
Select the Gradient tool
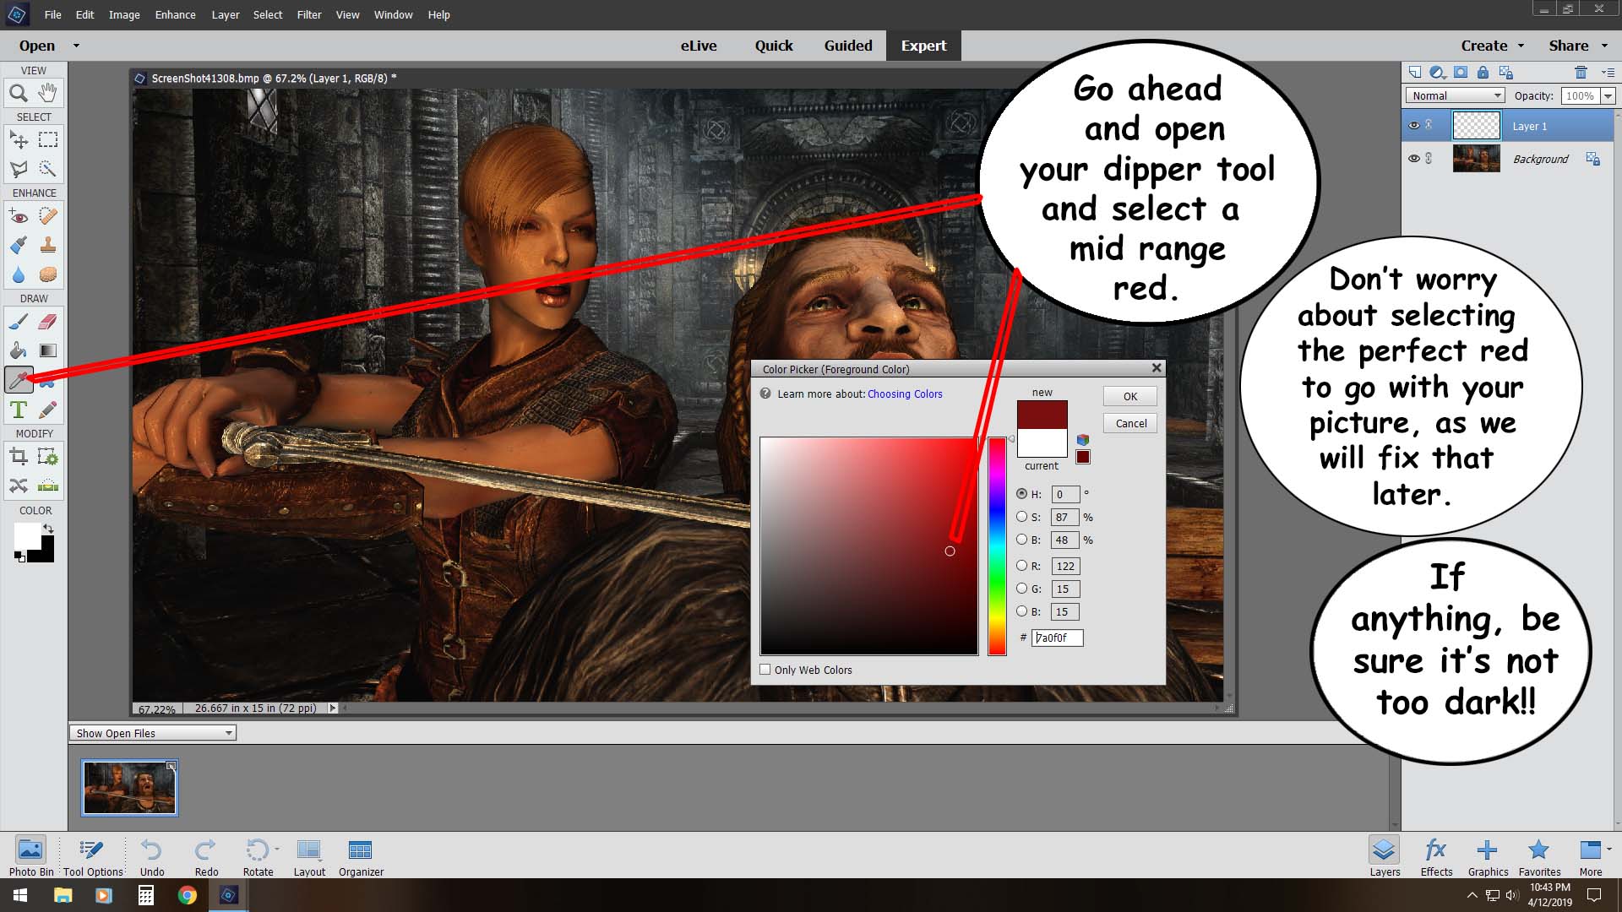tap(48, 350)
